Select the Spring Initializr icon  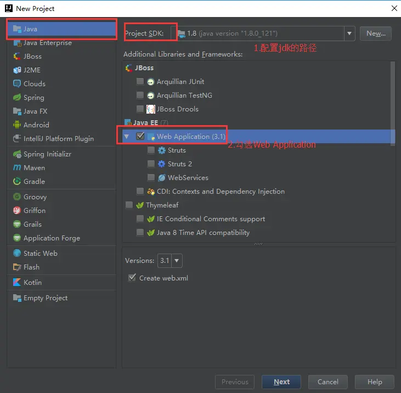click(17, 154)
